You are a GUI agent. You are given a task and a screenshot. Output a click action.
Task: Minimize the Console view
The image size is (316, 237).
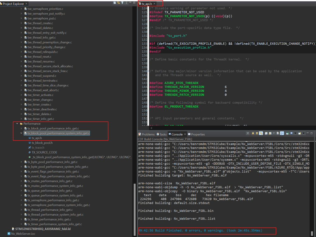coord(307,133)
